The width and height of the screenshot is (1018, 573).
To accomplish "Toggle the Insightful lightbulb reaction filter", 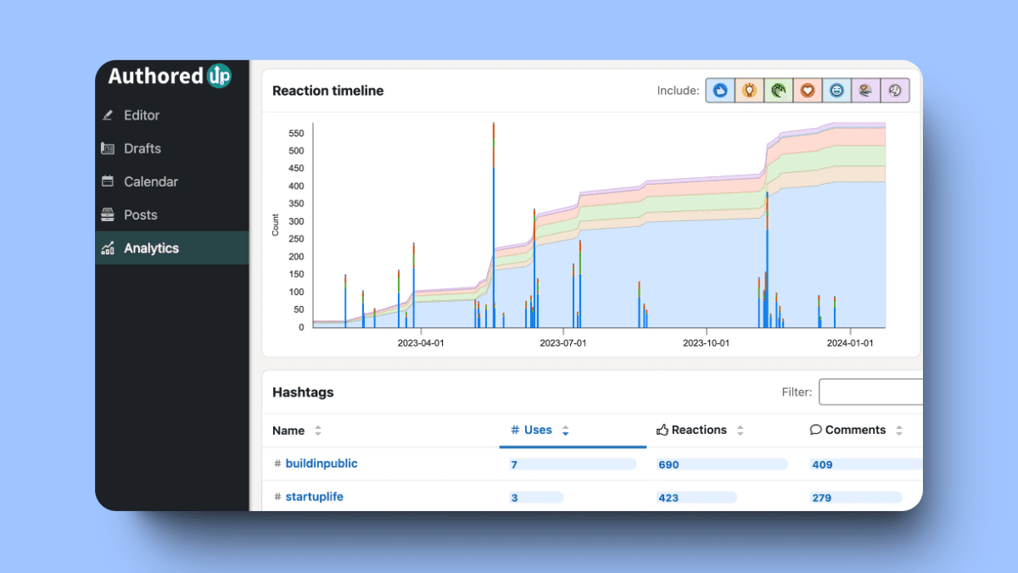I will tap(750, 90).
